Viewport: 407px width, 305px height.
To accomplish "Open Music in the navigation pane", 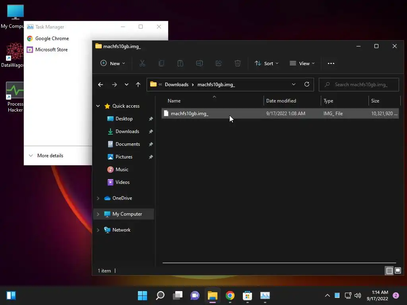I will pos(122,170).
